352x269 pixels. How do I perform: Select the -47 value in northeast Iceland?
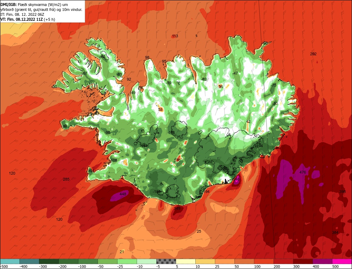(235, 74)
